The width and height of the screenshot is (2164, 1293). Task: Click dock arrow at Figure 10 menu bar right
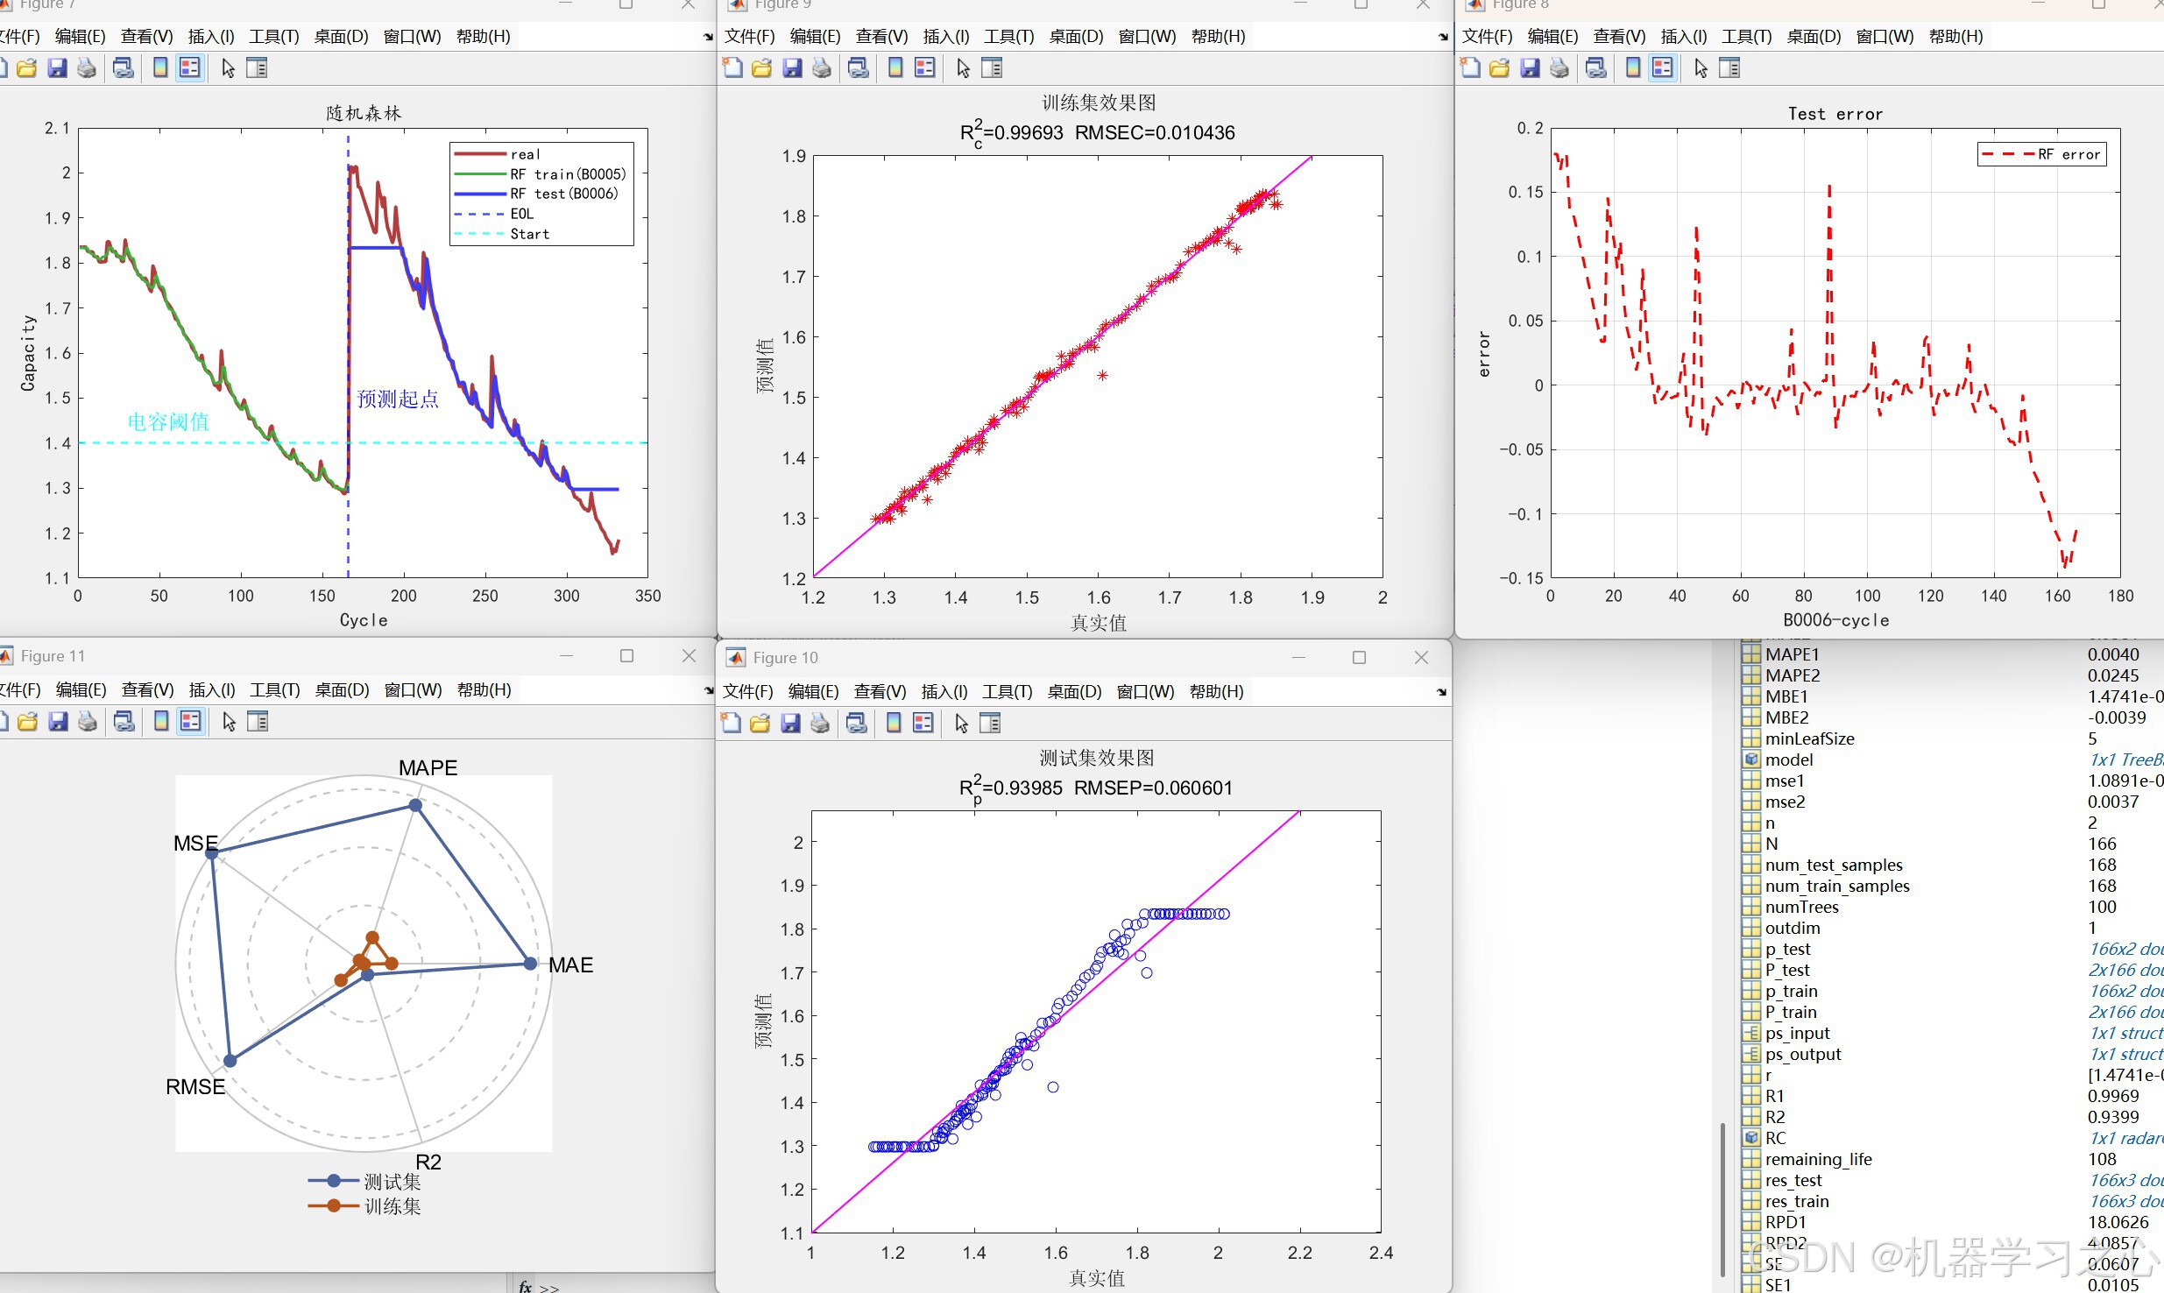[1441, 692]
